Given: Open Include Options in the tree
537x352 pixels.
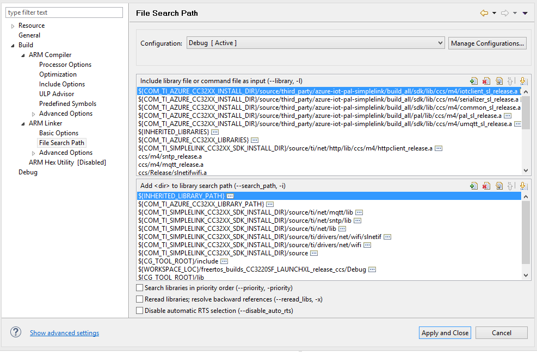Looking at the screenshot, I should tap(62, 84).
